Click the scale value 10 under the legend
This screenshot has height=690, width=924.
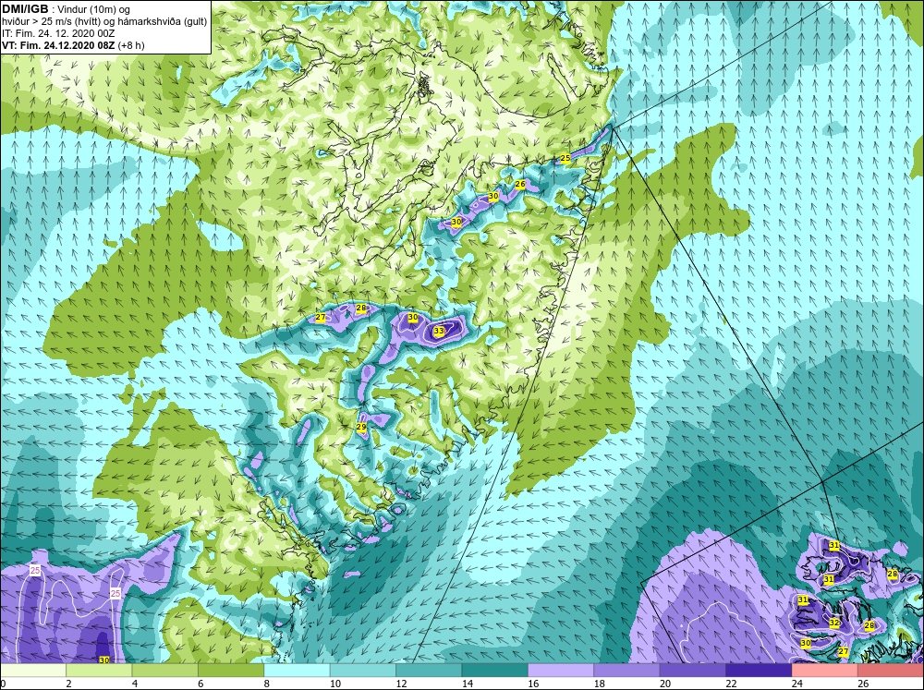(335, 684)
